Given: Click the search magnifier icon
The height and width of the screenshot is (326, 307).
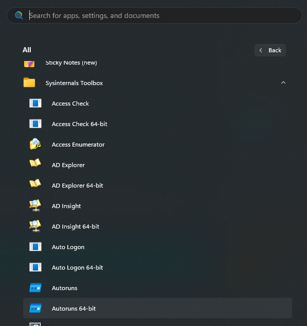Looking at the screenshot, I should tap(19, 15).
